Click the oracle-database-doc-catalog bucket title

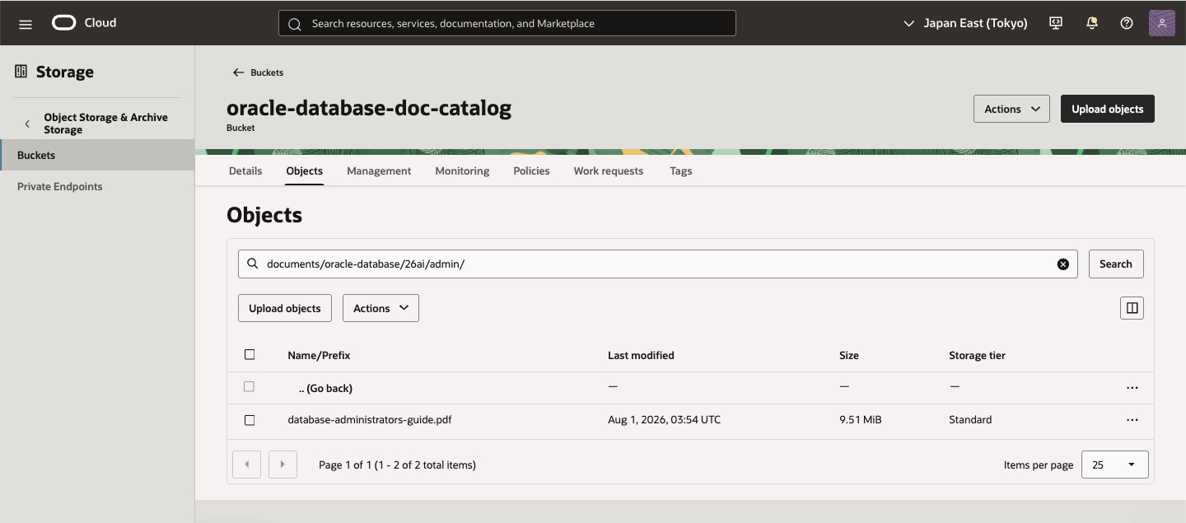[369, 108]
